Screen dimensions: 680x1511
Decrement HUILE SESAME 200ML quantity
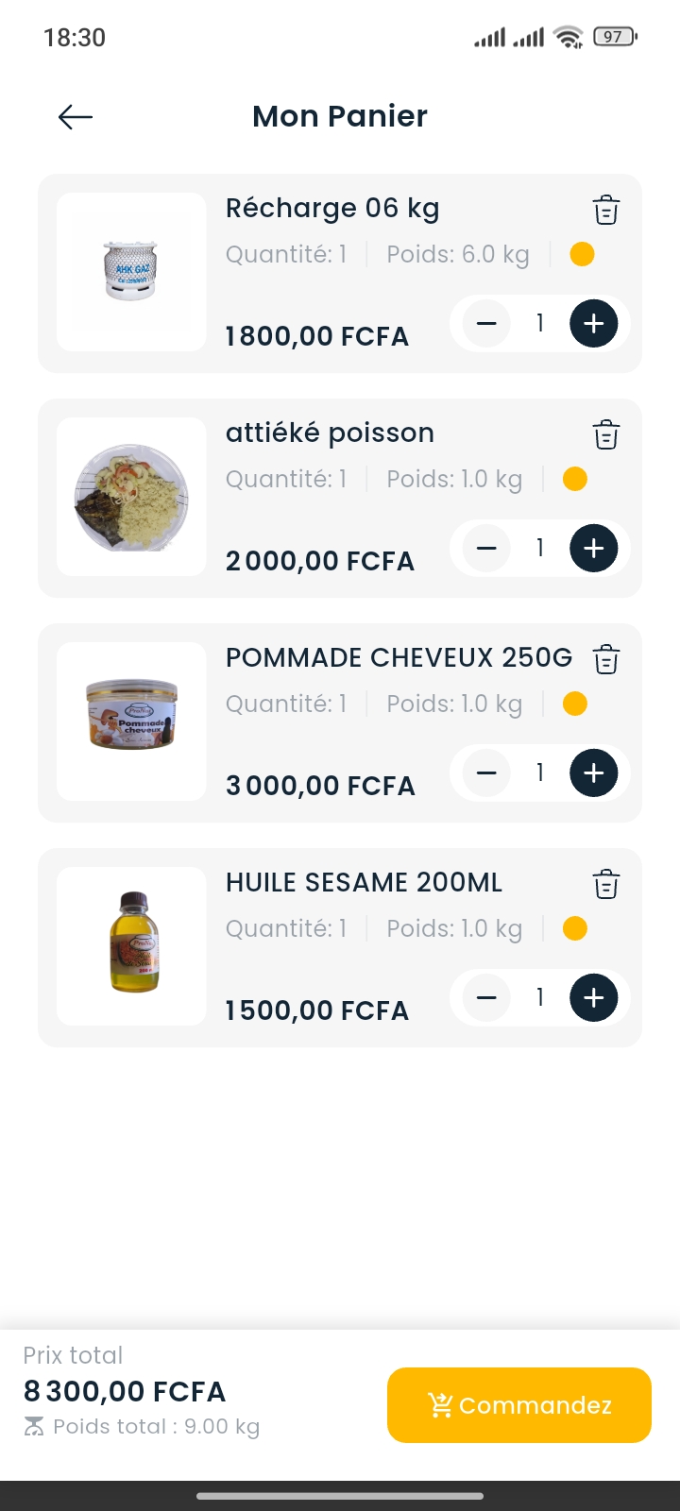click(x=486, y=998)
